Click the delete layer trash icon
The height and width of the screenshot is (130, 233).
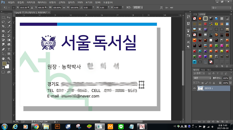[227, 122]
